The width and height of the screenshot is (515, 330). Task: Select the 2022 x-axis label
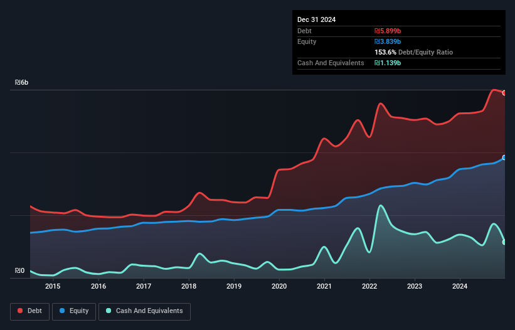[369, 286]
